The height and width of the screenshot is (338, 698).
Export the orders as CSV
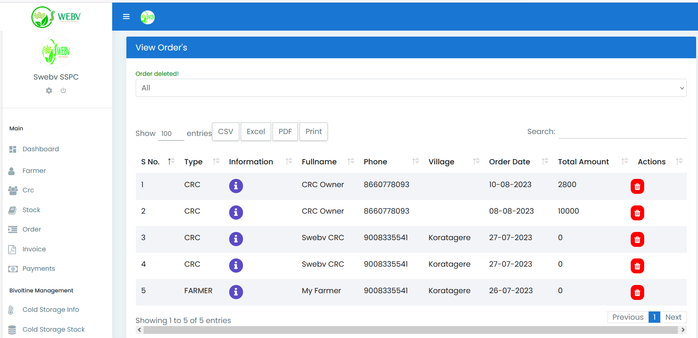(x=225, y=131)
